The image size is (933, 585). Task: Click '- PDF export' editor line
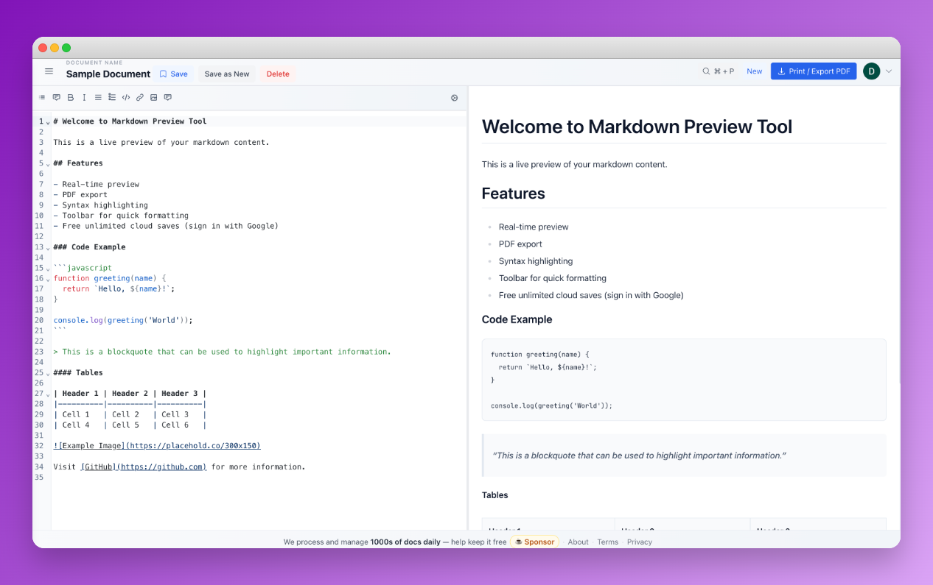[80, 195]
